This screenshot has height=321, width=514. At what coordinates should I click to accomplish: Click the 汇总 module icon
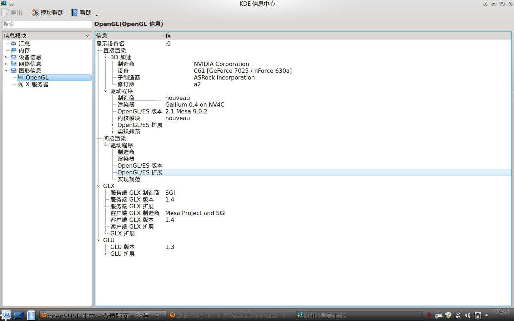(x=14, y=44)
